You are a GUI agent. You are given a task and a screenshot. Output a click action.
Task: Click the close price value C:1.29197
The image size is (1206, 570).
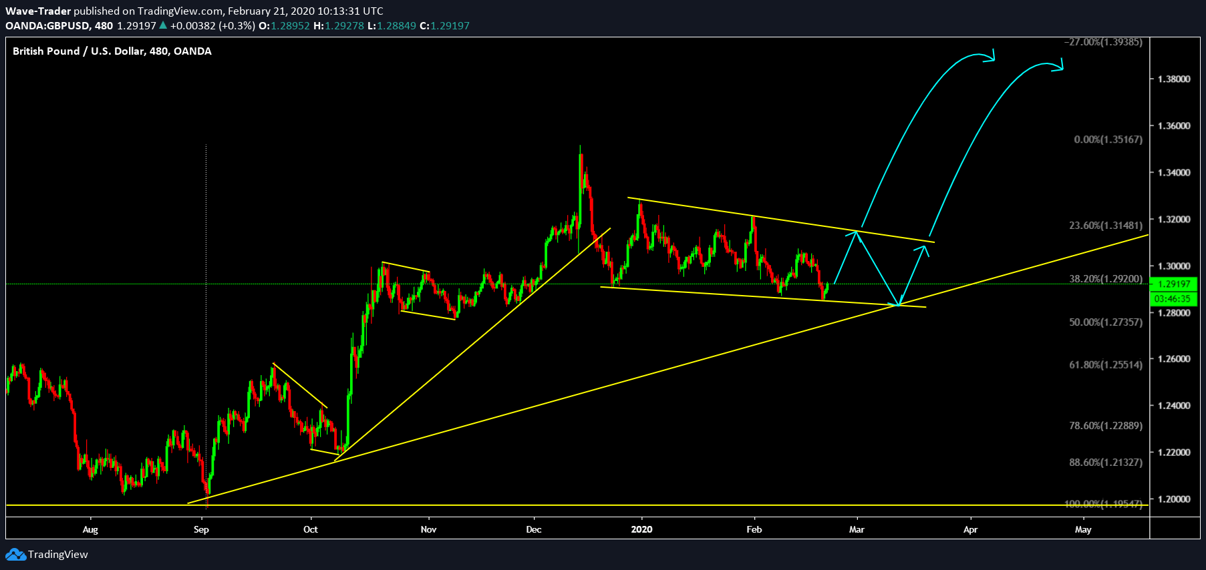coord(444,26)
